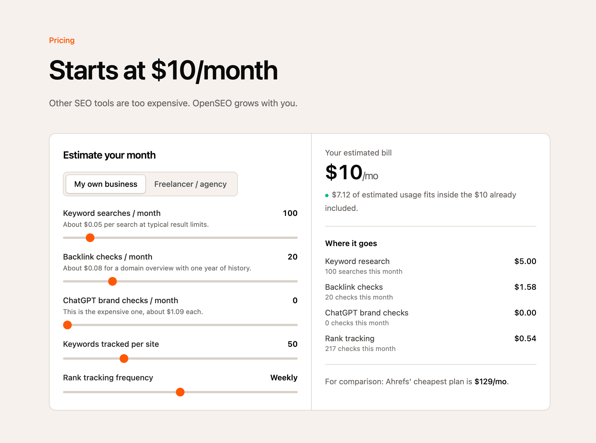Click the $129/mo Ahrefs comparison text
This screenshot has height=443, width=596.
[491, 381]
